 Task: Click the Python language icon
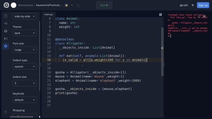tap(66, 5)
